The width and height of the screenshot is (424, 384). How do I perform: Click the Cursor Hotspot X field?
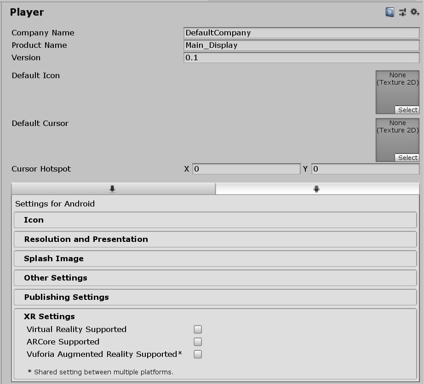(246, 169)
